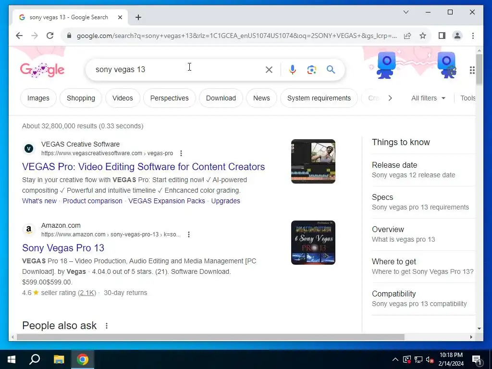Open the options dots beside the amazon.com URL
This screenshot has width=492, height=369.
(x=188, y=234)
